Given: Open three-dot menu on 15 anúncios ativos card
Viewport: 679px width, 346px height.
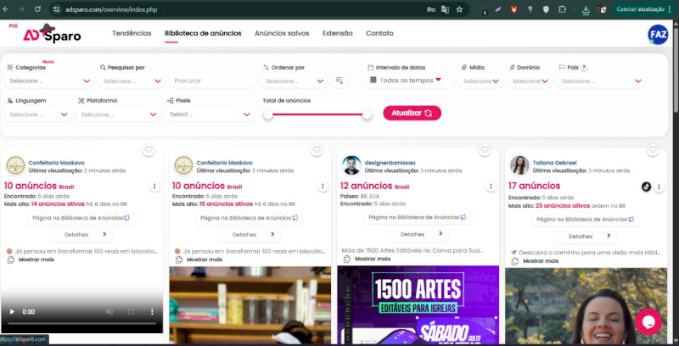Looking at the screenshot, I should coord(323,187).
